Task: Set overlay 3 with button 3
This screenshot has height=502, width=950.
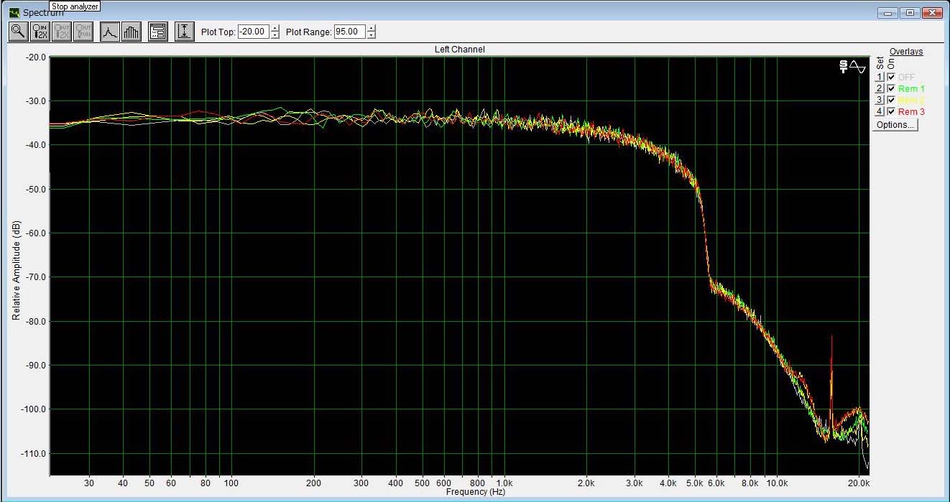Action: click(879, 100)
